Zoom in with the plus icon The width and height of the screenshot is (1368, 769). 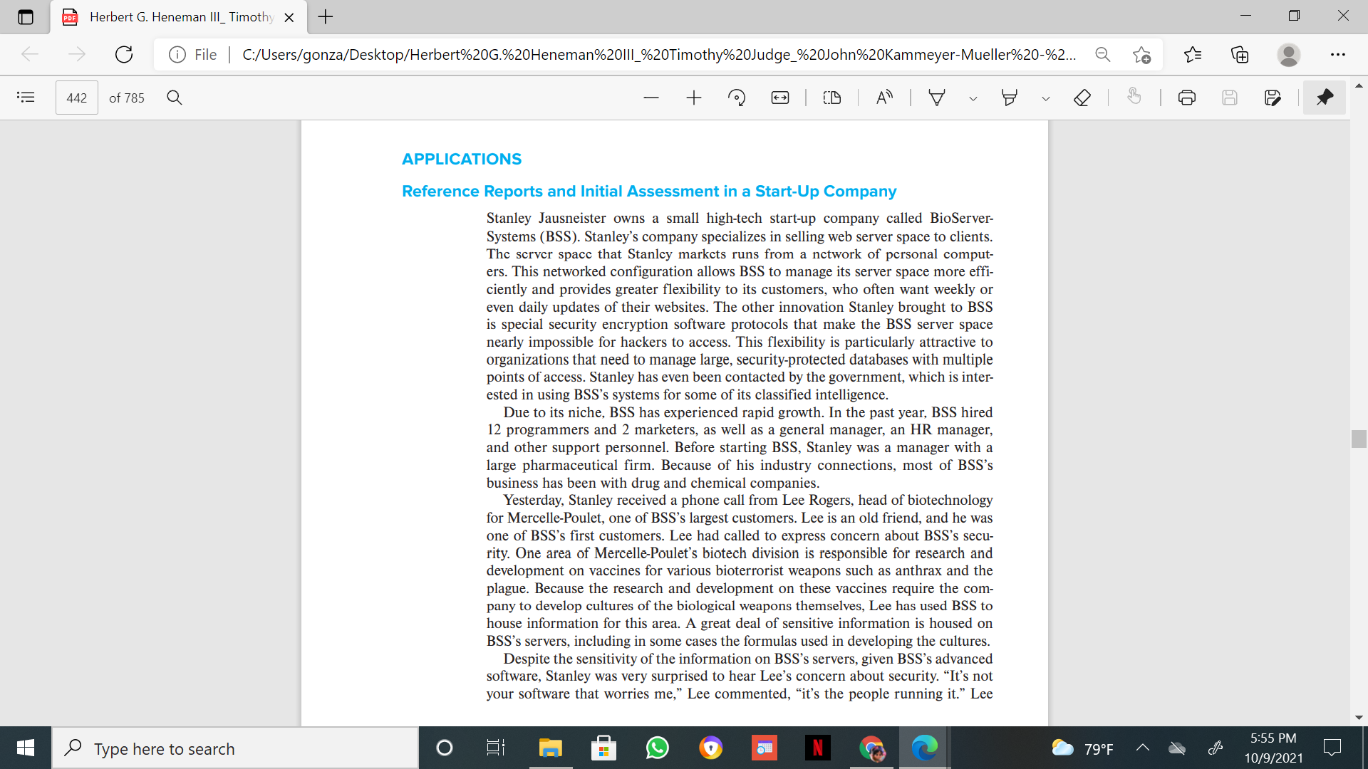(694, 98)
